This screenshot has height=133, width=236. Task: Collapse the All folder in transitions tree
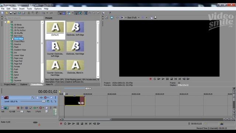point(6,22)
